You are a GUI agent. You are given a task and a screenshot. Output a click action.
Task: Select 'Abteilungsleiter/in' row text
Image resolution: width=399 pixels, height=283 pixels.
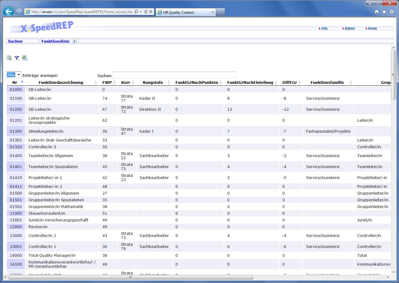point(46,131)
